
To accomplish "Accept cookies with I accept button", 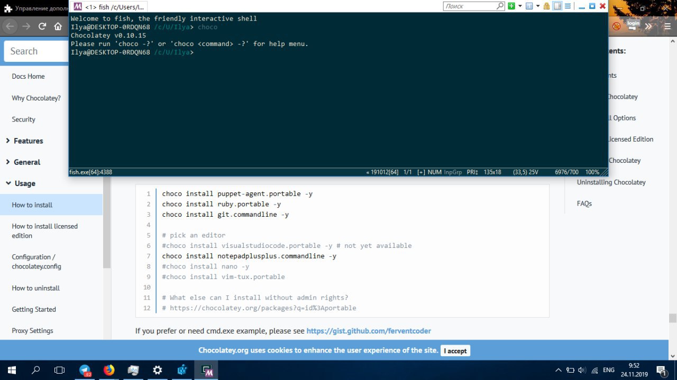I will [455, 351].
